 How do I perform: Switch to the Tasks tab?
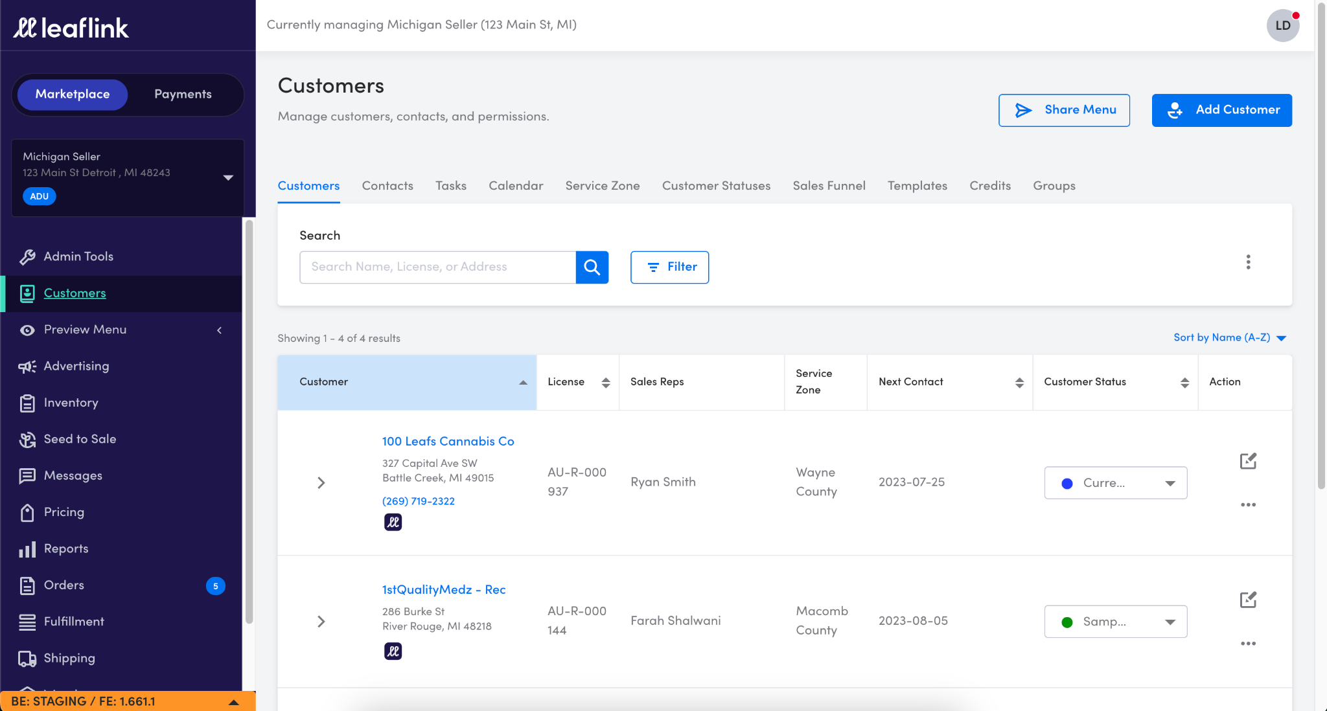pyautogui.click(x=451, y=186)
